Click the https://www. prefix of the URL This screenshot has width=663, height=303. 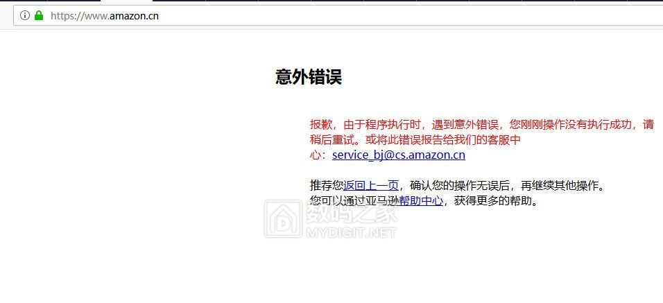[80, 16]
